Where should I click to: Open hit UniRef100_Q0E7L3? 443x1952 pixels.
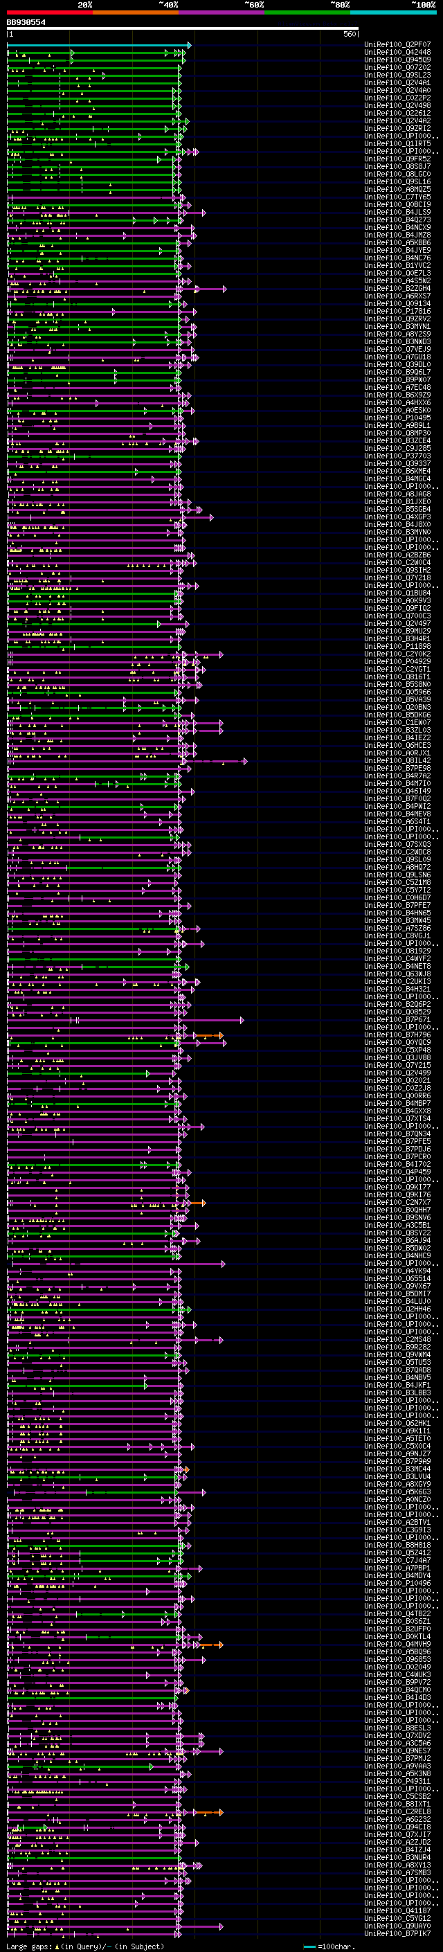click(x=397, y=273)
